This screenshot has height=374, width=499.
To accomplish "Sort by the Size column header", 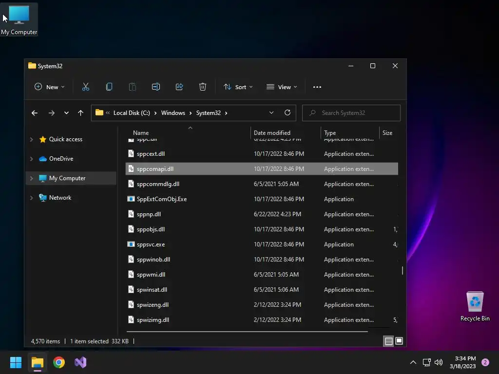I will tap(389, 133).
